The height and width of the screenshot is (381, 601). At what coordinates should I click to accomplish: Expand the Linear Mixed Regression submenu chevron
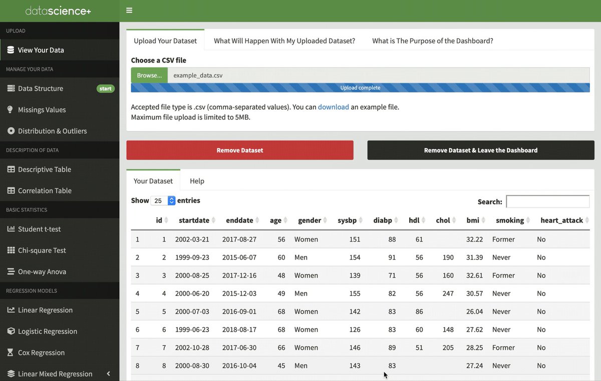pos(109,374)
